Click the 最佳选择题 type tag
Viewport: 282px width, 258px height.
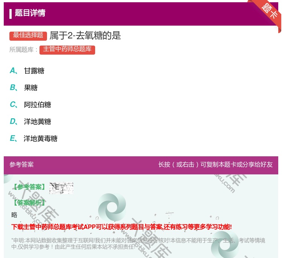(x=28, y=35)
